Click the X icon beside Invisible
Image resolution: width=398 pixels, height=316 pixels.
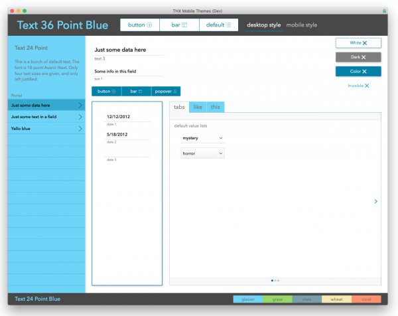click(367, 86)
